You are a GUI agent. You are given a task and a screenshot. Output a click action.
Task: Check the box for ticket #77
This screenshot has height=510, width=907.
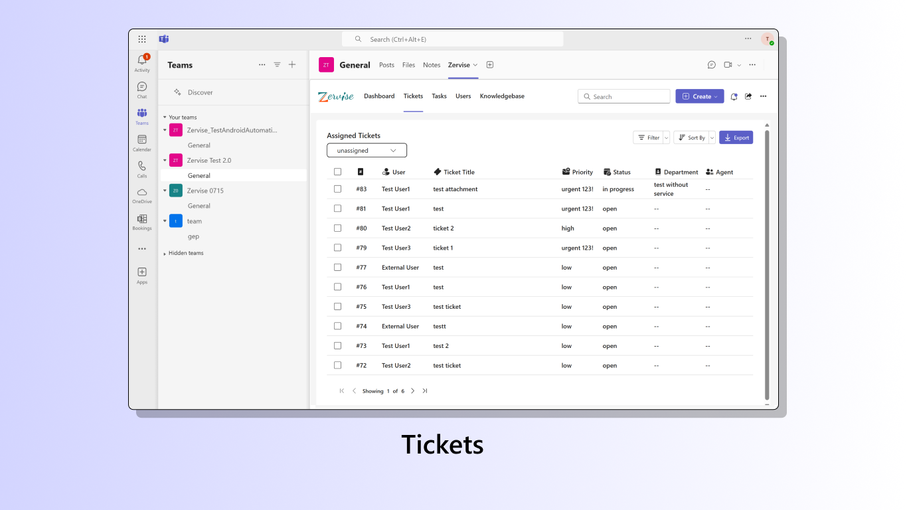click(x=338, y=268)
